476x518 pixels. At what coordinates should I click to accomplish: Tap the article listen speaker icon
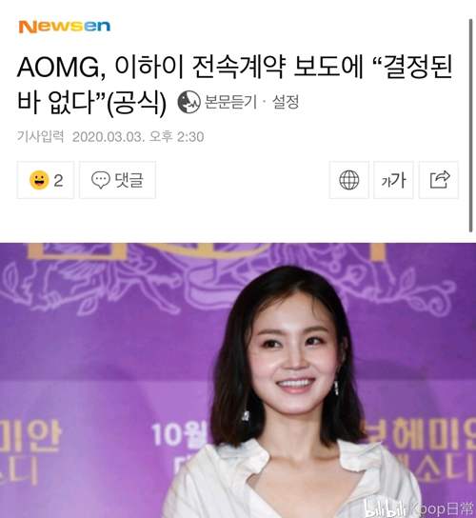pos(188,102)
